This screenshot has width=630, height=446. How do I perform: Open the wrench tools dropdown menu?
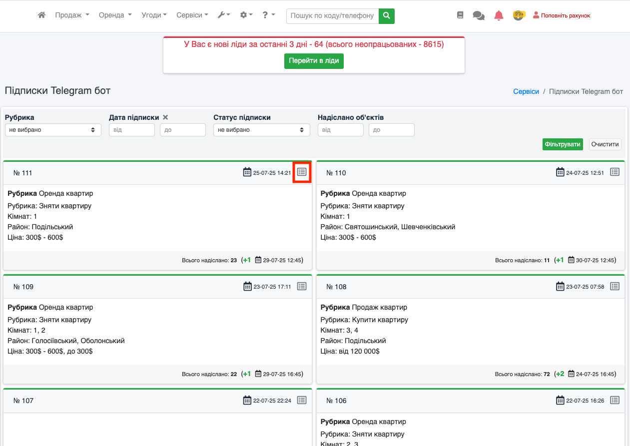click(224, 15)
